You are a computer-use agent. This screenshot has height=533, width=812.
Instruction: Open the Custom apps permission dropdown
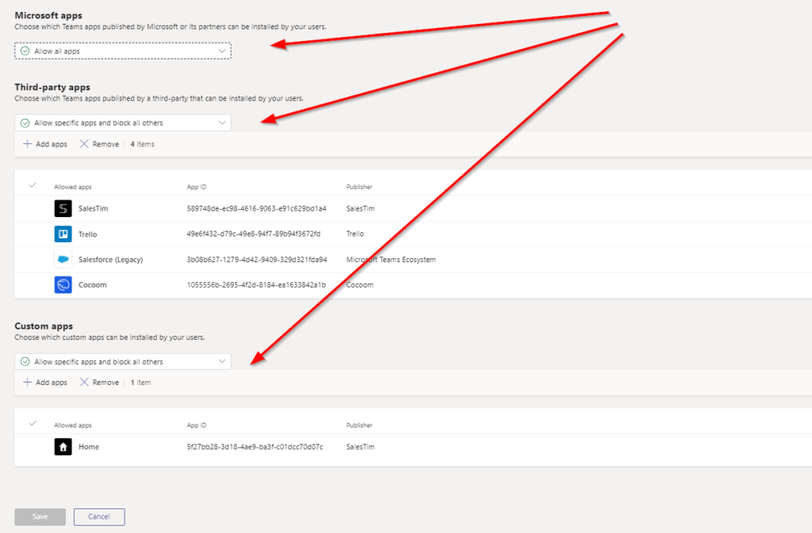coord(123,361)
